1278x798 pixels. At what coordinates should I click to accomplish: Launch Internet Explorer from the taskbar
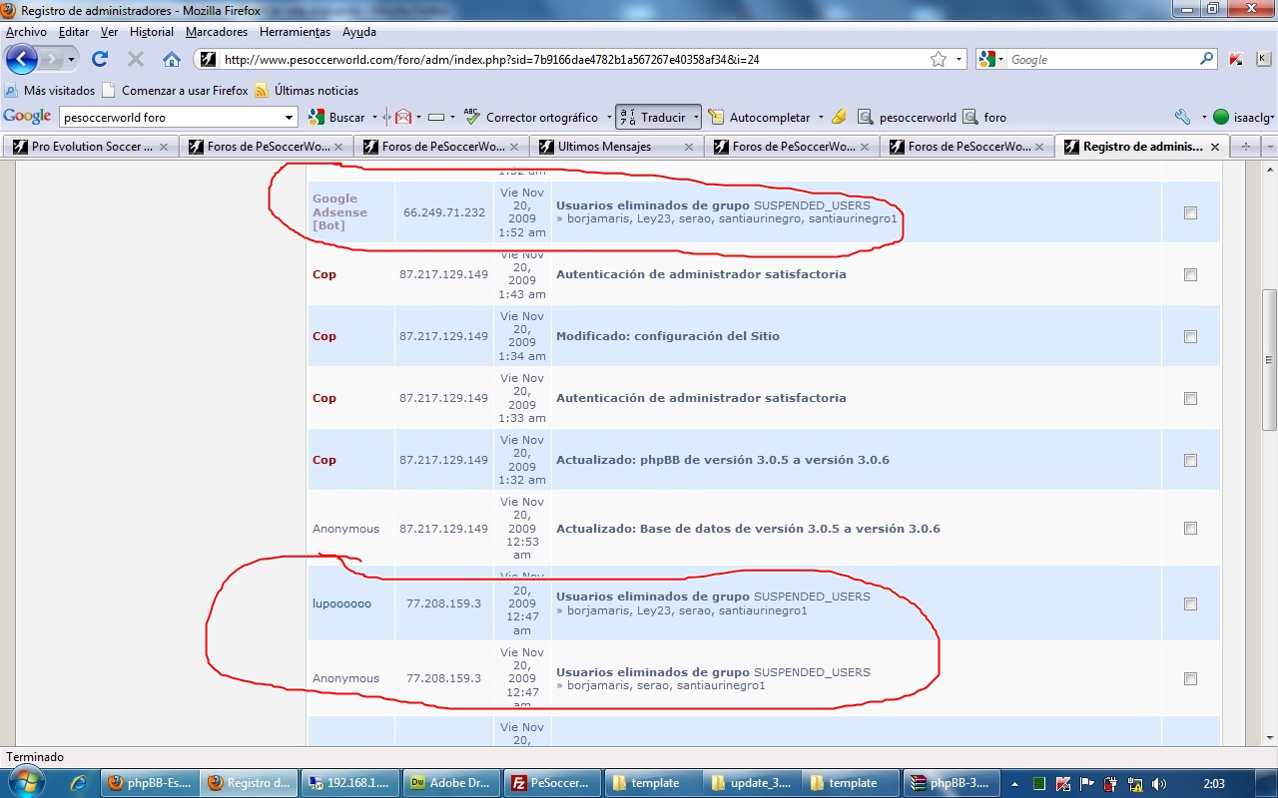[x=78, y=783]
